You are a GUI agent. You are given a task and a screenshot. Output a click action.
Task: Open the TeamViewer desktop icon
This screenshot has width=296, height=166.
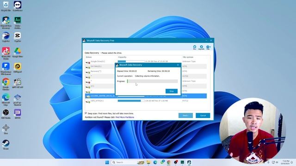(x=18, y=6)
